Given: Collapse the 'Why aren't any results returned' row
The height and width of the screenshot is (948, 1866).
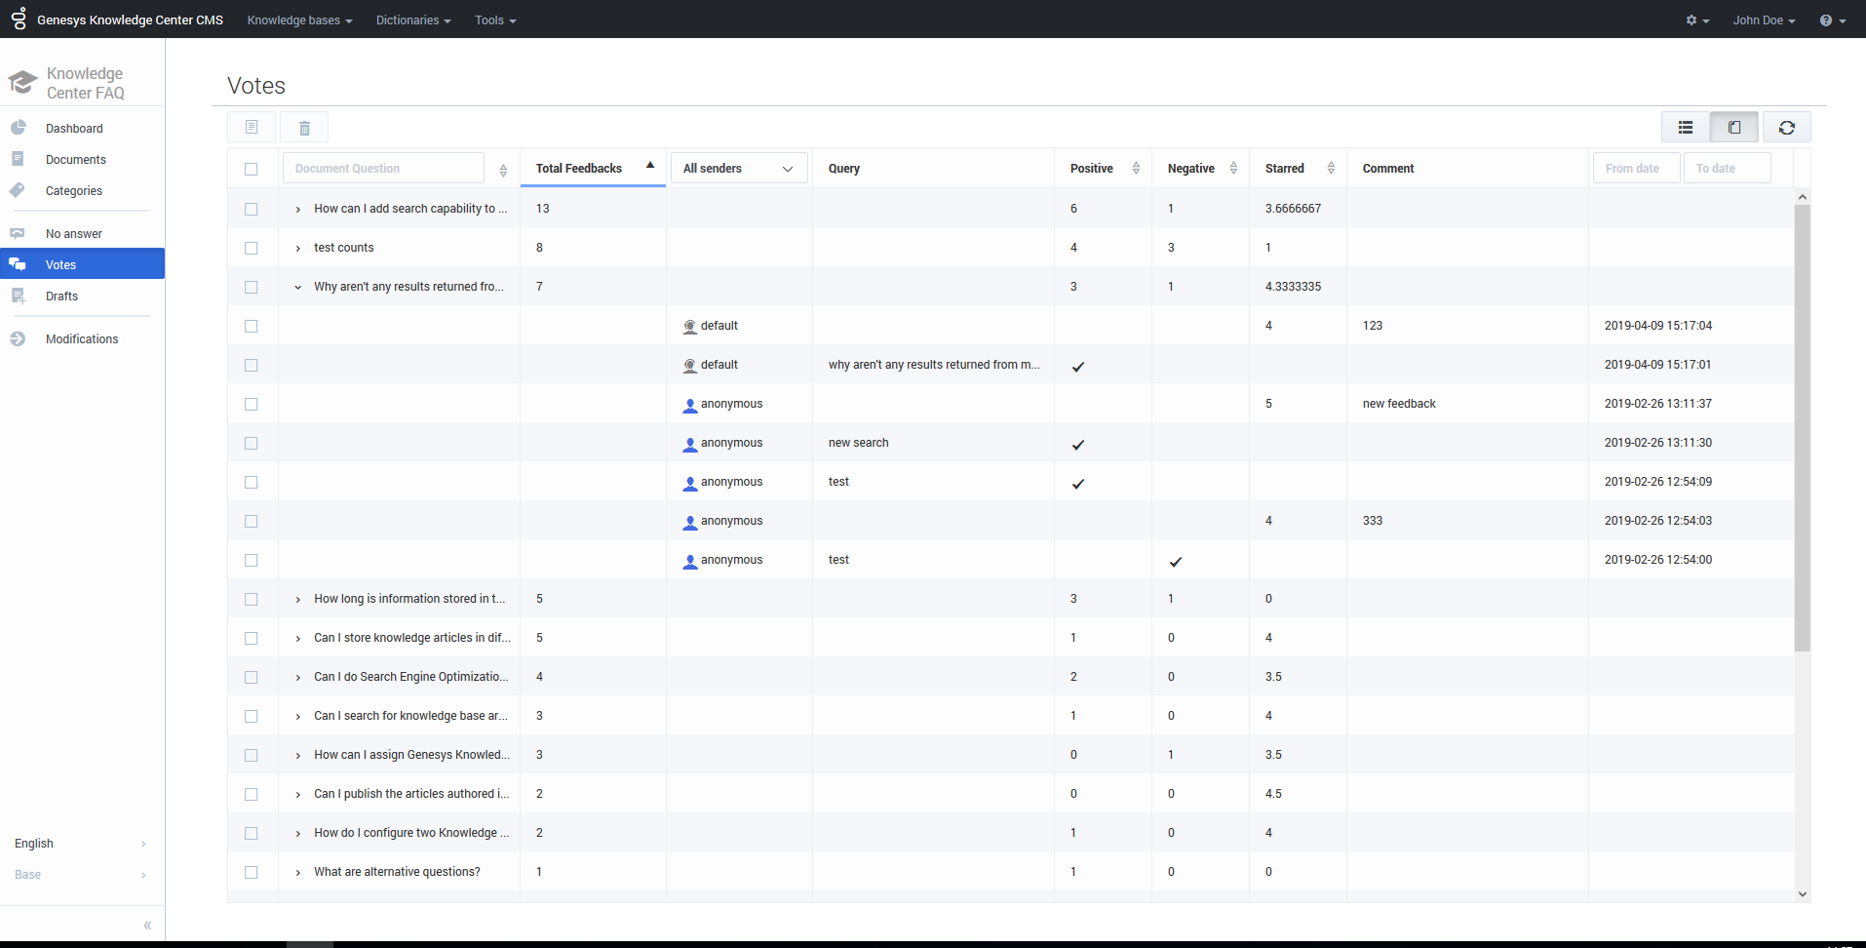Looking at the screenshot, I should tap(298, 287).
